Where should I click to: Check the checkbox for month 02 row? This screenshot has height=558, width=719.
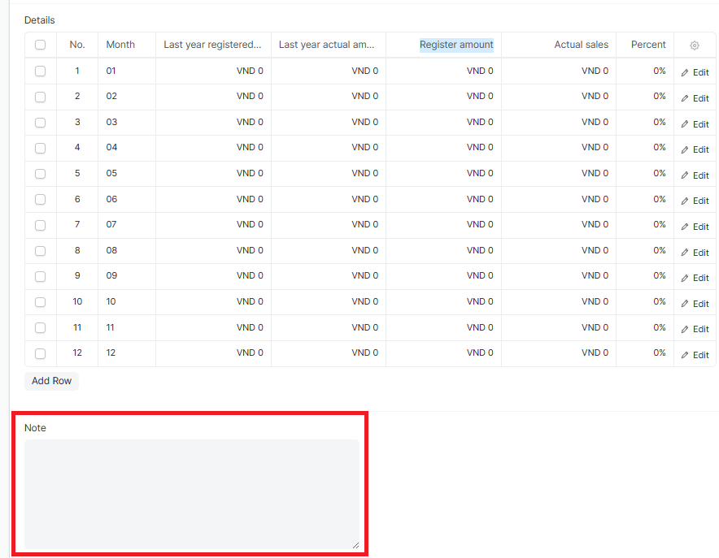(41, 97)
